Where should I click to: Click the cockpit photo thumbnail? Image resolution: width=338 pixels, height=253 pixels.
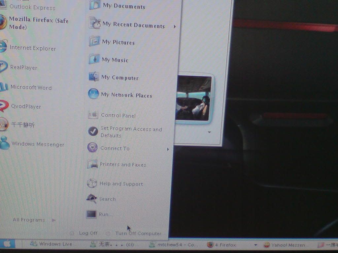point(193,98)
